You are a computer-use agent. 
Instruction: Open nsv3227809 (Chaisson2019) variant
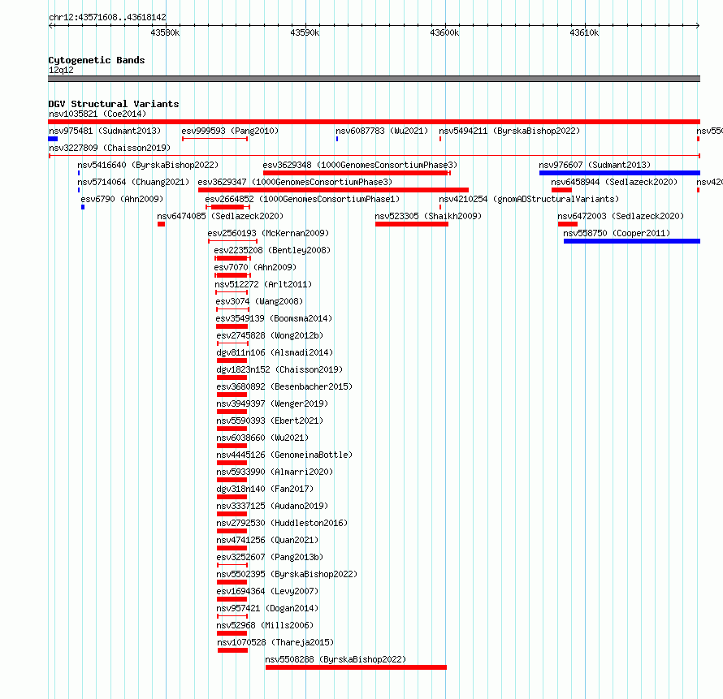(x=110, y=148)
